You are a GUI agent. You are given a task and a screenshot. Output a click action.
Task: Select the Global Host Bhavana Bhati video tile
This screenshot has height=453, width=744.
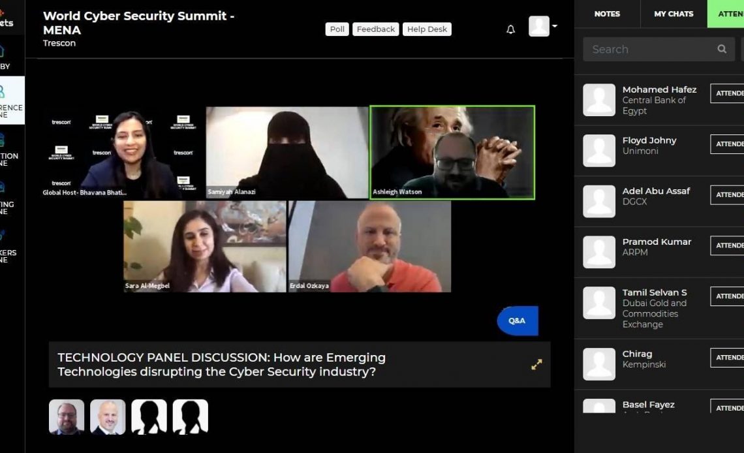coord(123,152)
